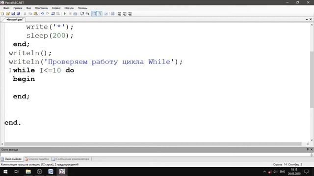Click the editor scroll up arrow
This screenshot has width=314, height=176.
(312, 25)
